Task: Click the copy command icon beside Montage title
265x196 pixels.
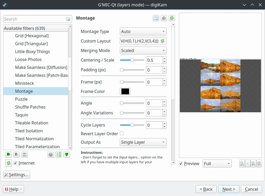Action: coord(156,18)
